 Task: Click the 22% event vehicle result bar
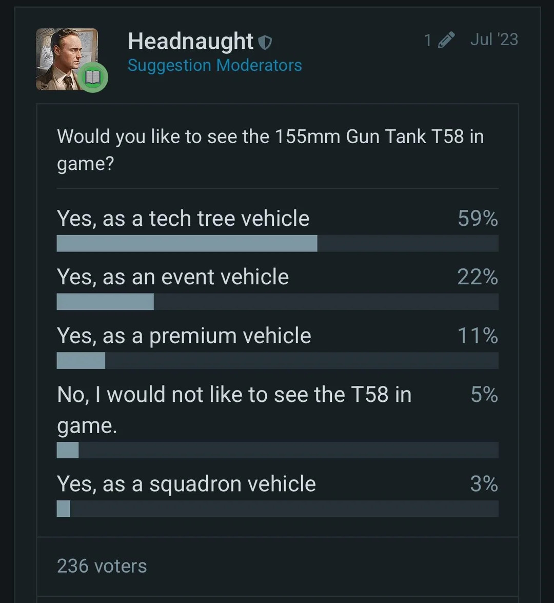(277, 302)
